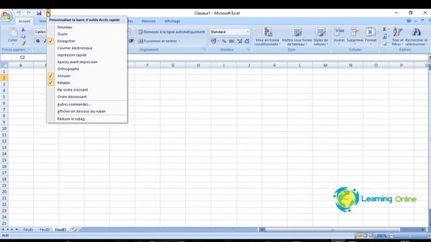Uncheck Rétablir in the Quick Access menu
The image size is (431, 242).
point(87,83)
